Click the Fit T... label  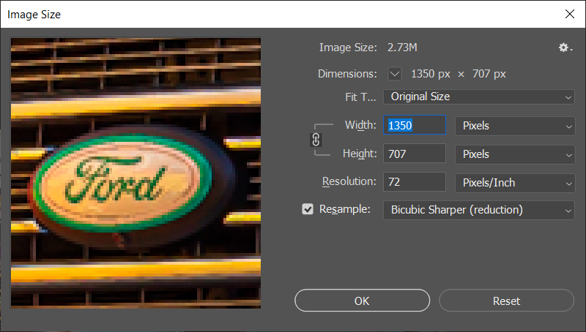360,97
